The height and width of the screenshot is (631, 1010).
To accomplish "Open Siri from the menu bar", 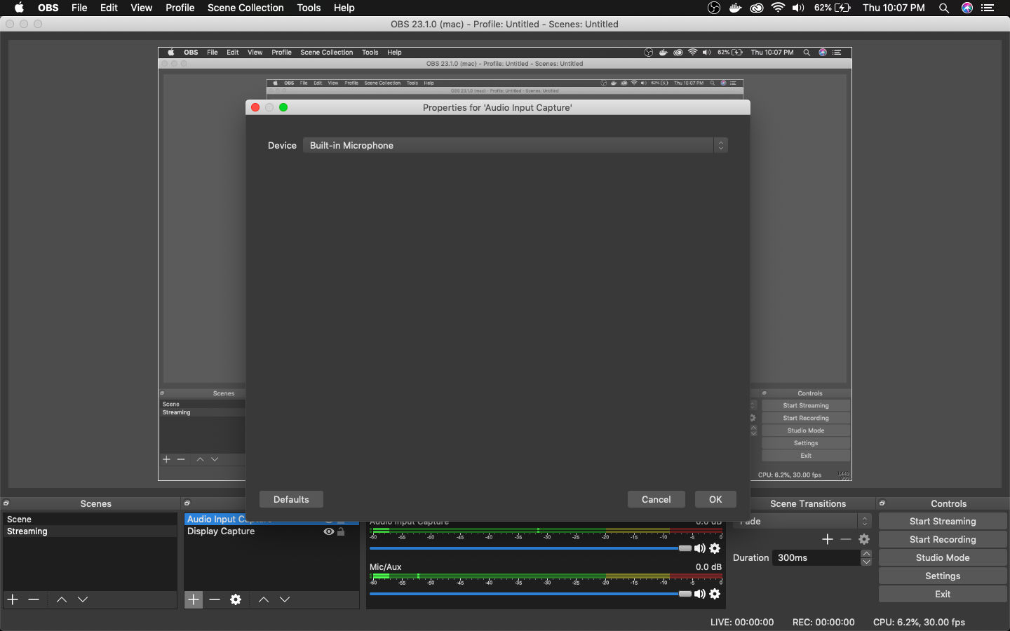I will [x=967, y=8].
